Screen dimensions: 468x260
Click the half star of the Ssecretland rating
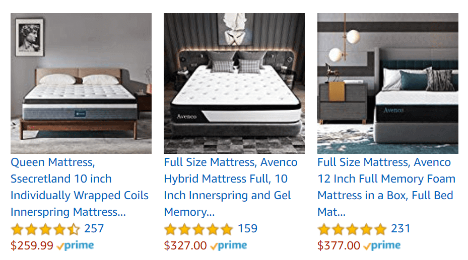tap(74, 229)
